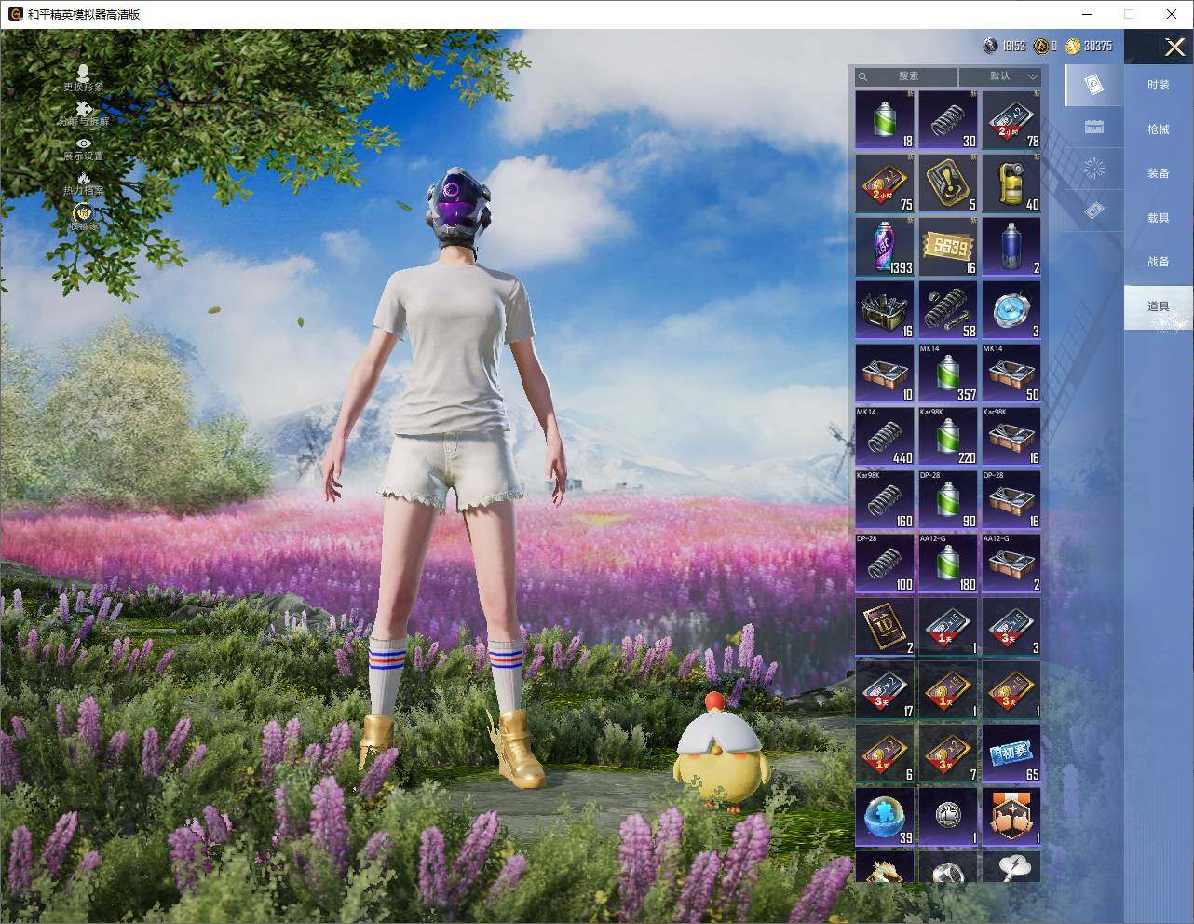
Task: Select the parts crate with count 16
Action: pos(885,310)
